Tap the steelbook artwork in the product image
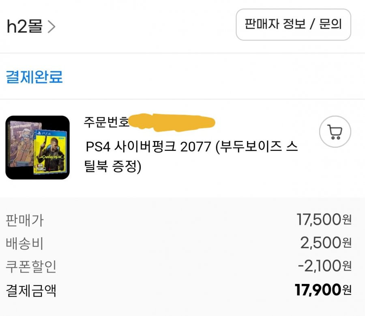Image resolution: width=365 pixels, height=316 pixels. 22,143
